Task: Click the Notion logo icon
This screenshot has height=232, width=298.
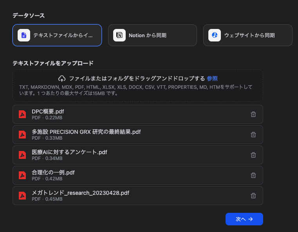Action: point(119,35)
